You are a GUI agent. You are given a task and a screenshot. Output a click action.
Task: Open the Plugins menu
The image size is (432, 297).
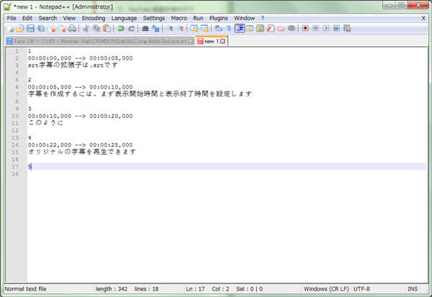tap(218, 18)
